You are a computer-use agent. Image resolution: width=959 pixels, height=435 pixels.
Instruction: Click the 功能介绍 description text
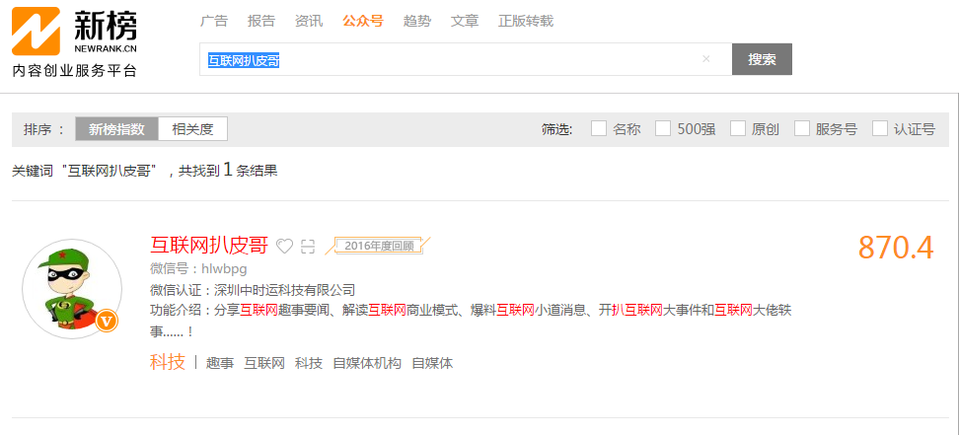click(471, 321)
